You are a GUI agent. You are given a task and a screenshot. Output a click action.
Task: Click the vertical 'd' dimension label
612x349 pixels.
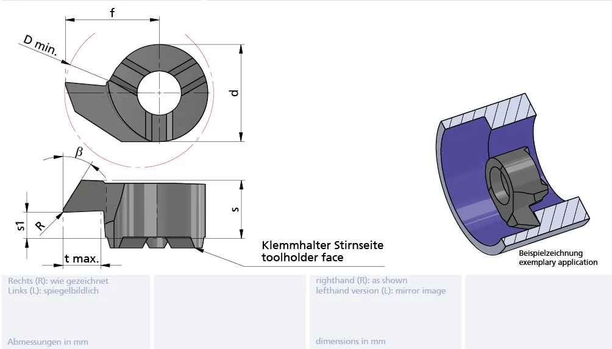233,93
